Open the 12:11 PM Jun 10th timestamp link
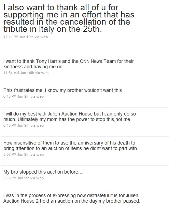The width and height of the screenshot is (169, 205). tap(18, 37)
